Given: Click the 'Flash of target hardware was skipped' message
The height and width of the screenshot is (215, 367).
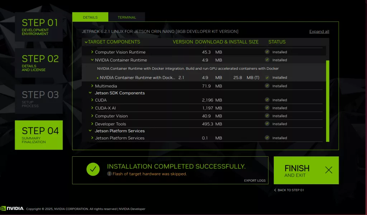Looking at the screenshot, I should click(x=149, y=174).
